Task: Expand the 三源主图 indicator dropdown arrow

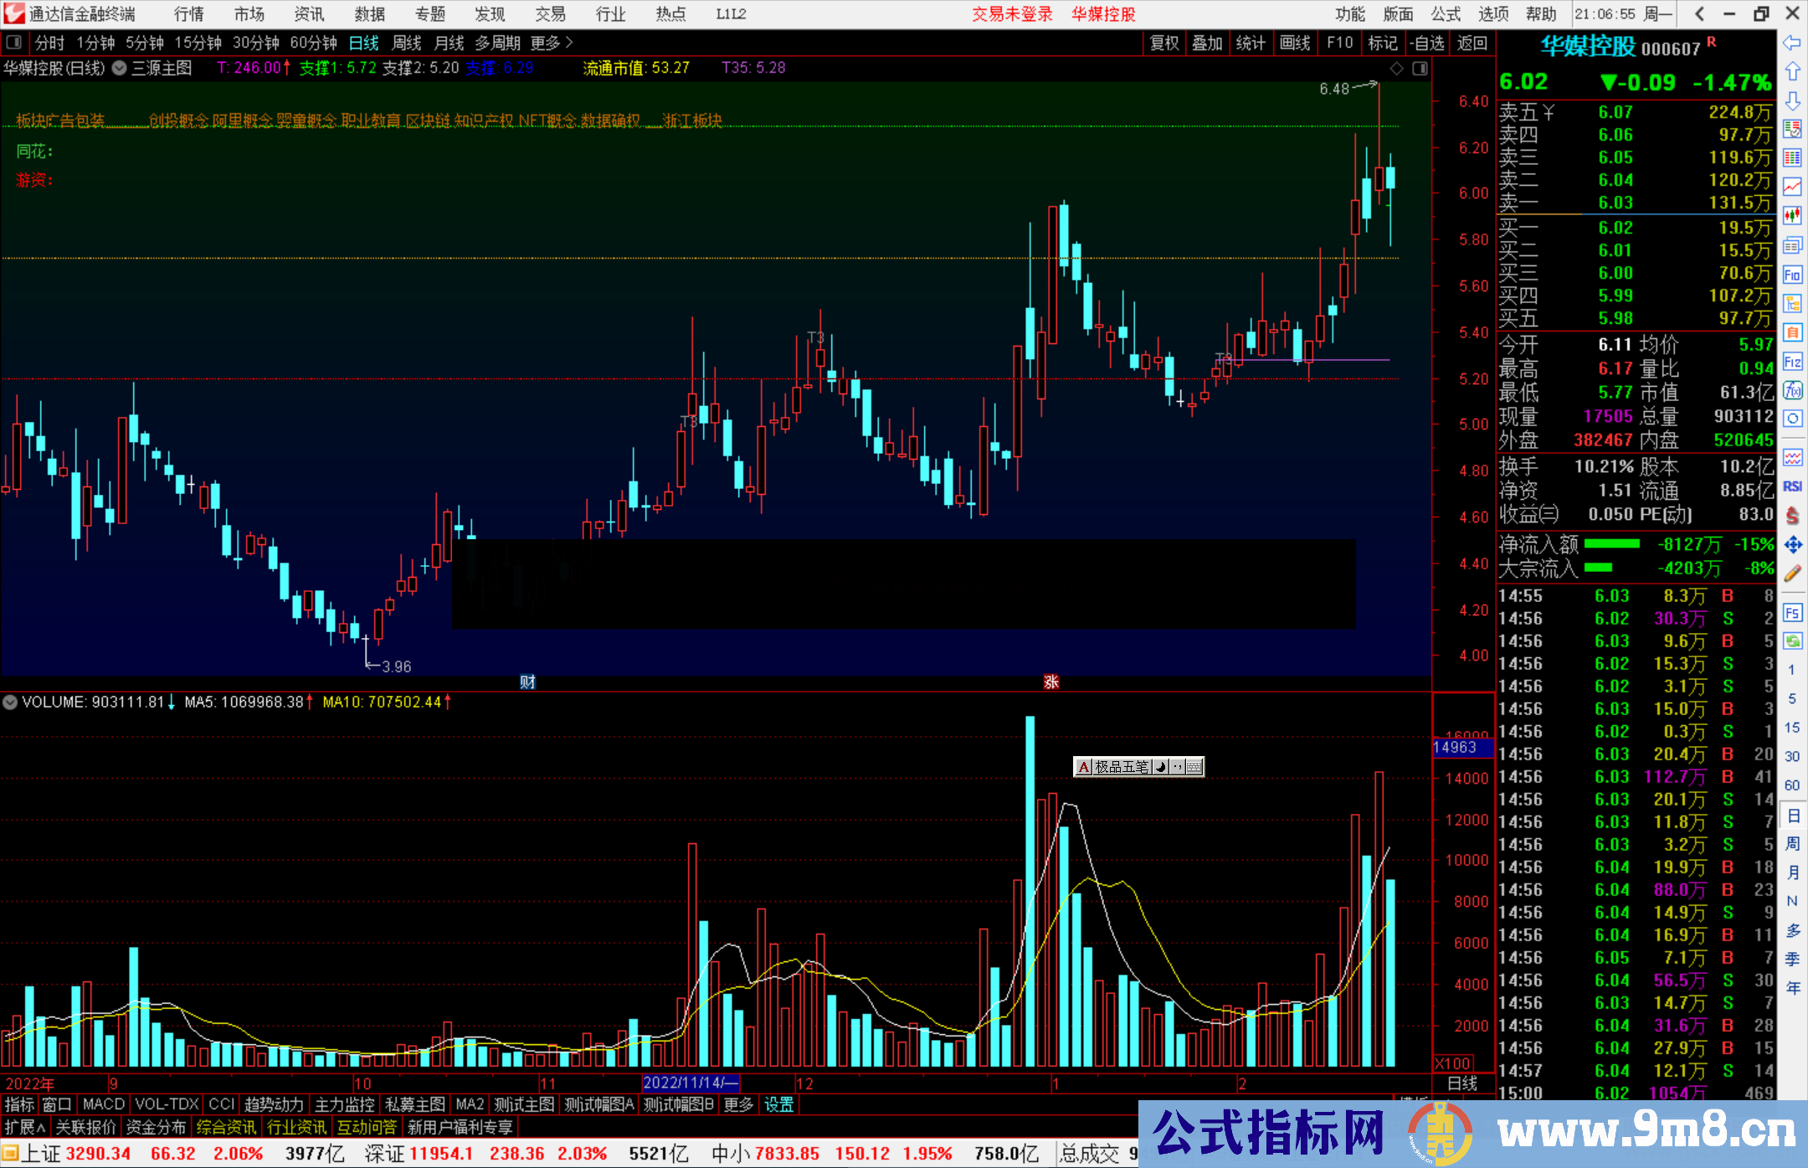Action: (x=120, y=69)
